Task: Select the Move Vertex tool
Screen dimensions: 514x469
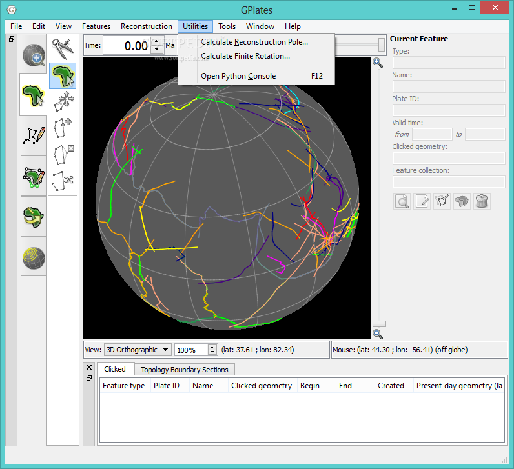Action: coord(63,101)
